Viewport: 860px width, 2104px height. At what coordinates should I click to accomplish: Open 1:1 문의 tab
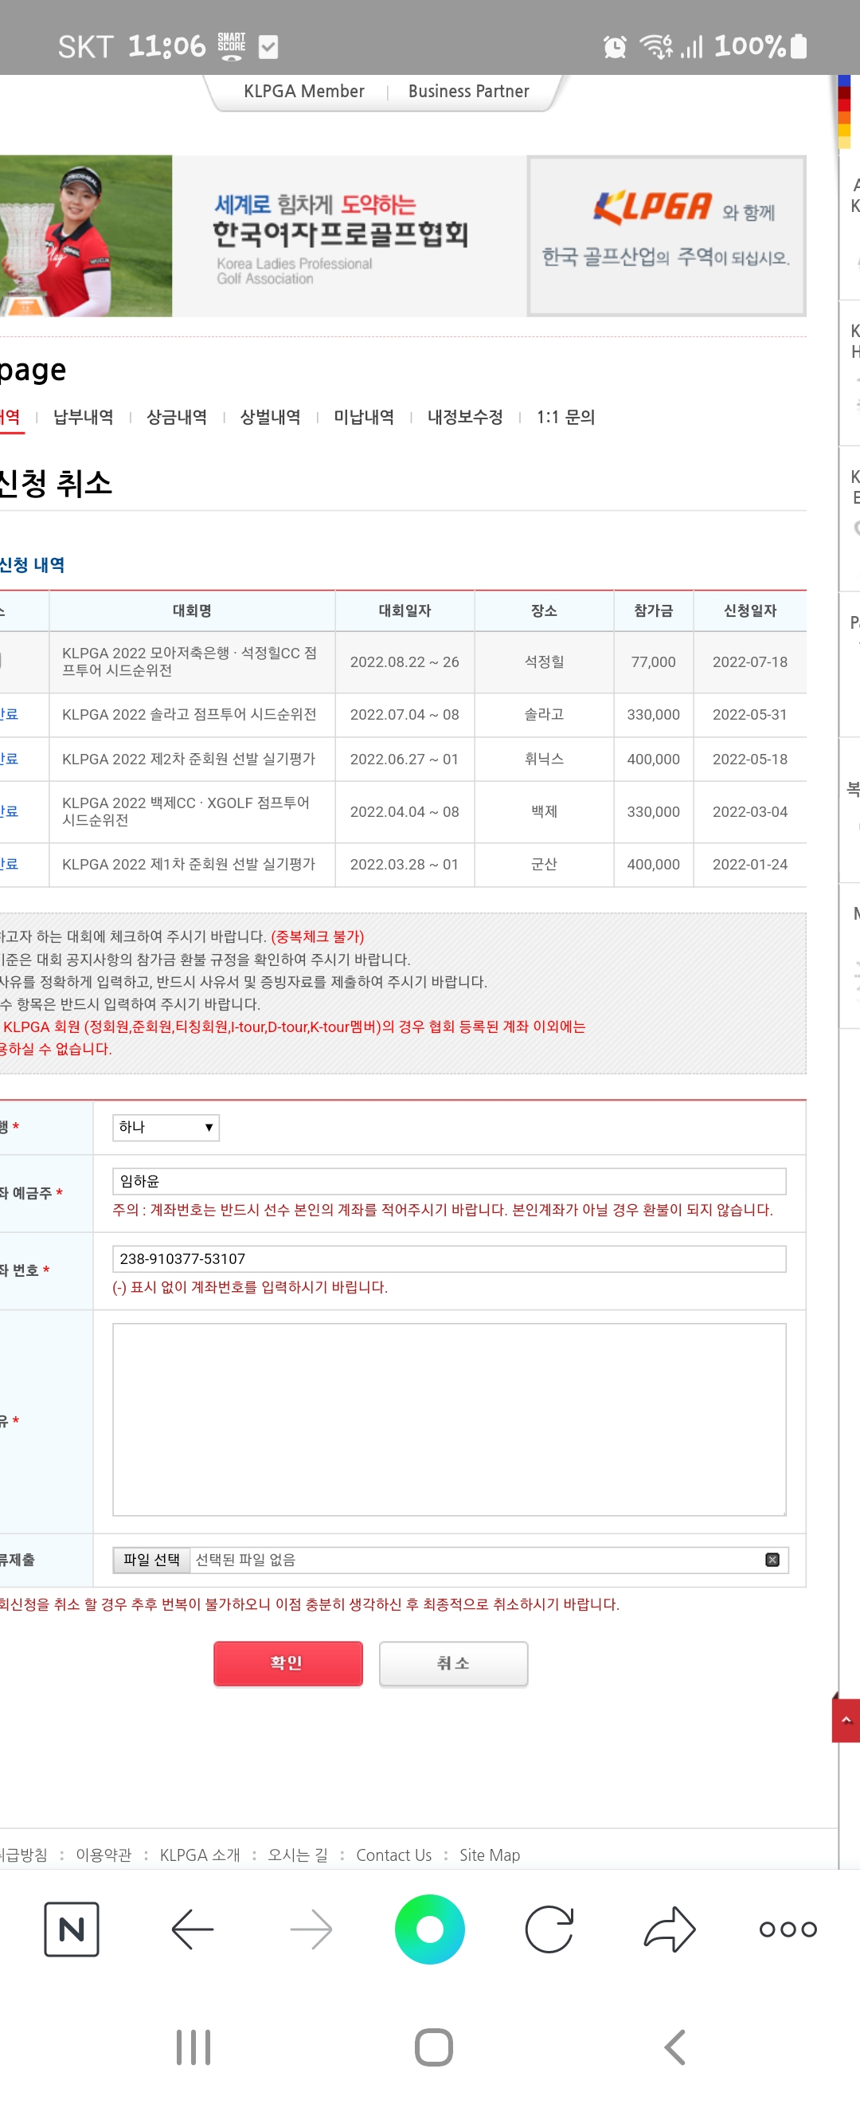565,417
